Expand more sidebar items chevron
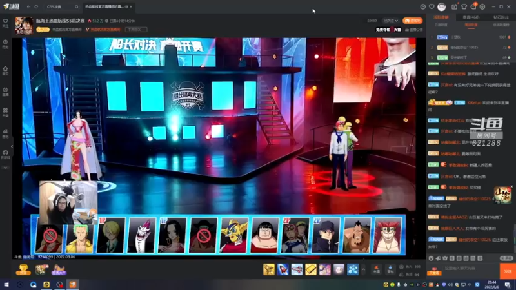Screen dimensions: 516x290 point(5,168)
